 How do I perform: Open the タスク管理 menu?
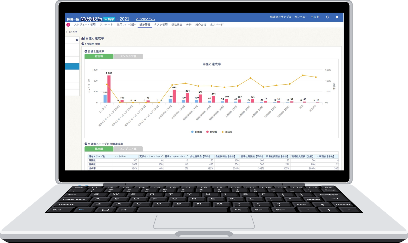coord(161,25)
